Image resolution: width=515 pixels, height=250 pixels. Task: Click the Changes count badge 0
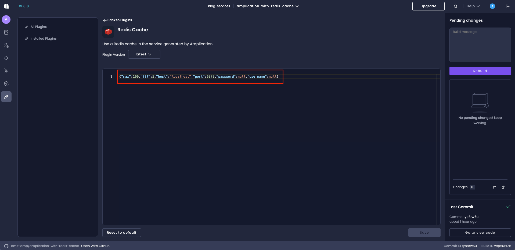click(472, 187)
